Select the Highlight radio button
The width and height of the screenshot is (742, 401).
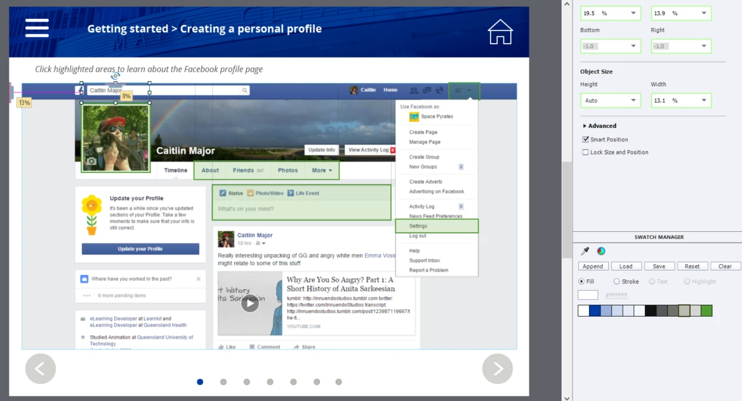tap(687, 281)
